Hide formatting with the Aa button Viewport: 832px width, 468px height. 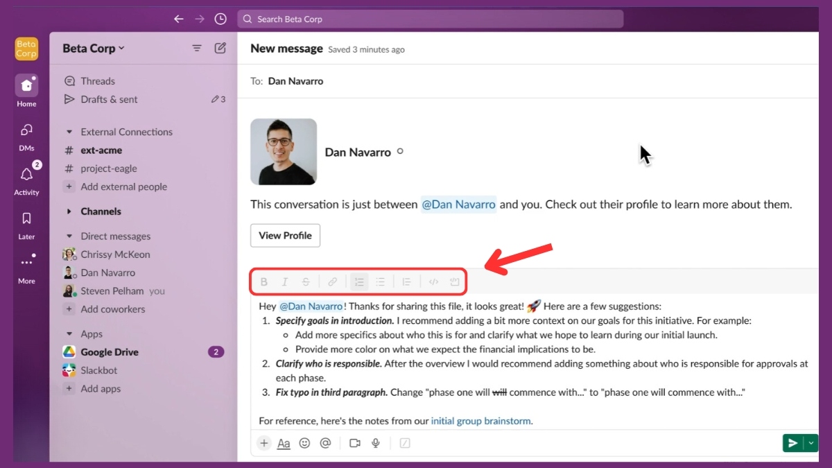(284, 443)
